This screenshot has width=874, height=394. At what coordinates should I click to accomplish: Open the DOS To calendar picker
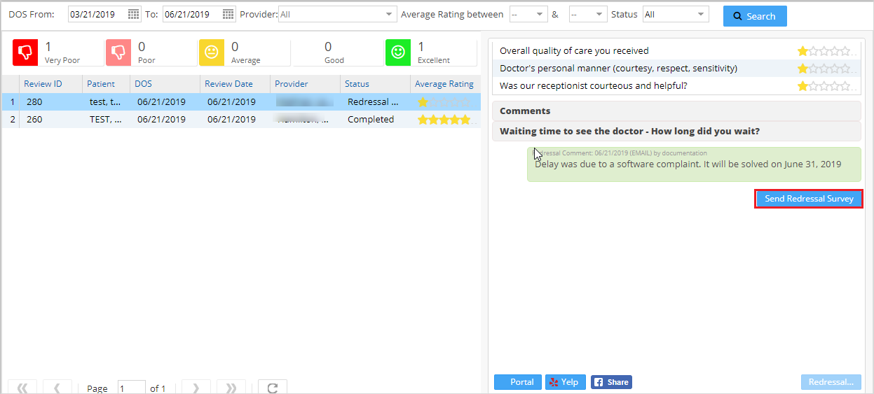[x=228, y=15]
